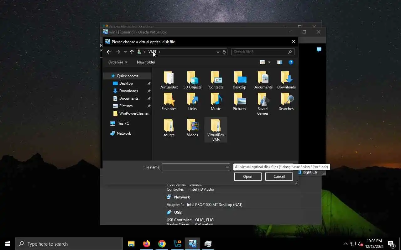
Task: Select Network in sidebar
Action: [x=124, y=133]
